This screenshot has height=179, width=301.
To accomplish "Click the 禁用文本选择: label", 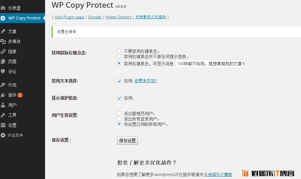I will [65, 81].
